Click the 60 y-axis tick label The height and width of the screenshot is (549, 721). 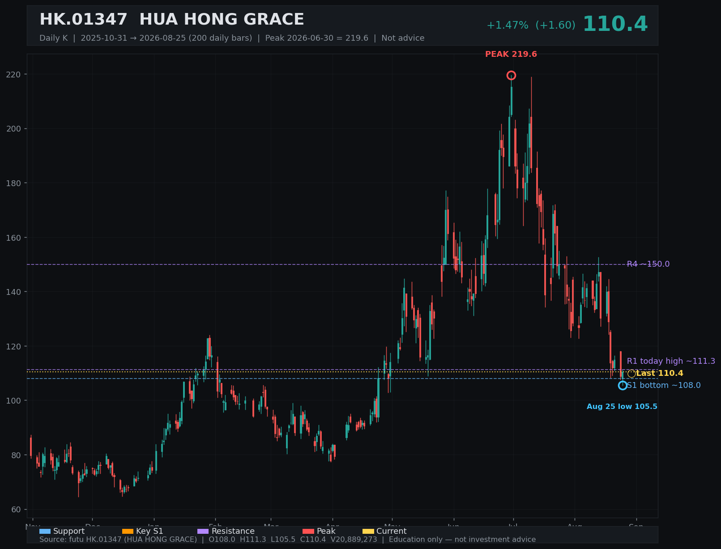click(x=17, y=510)
